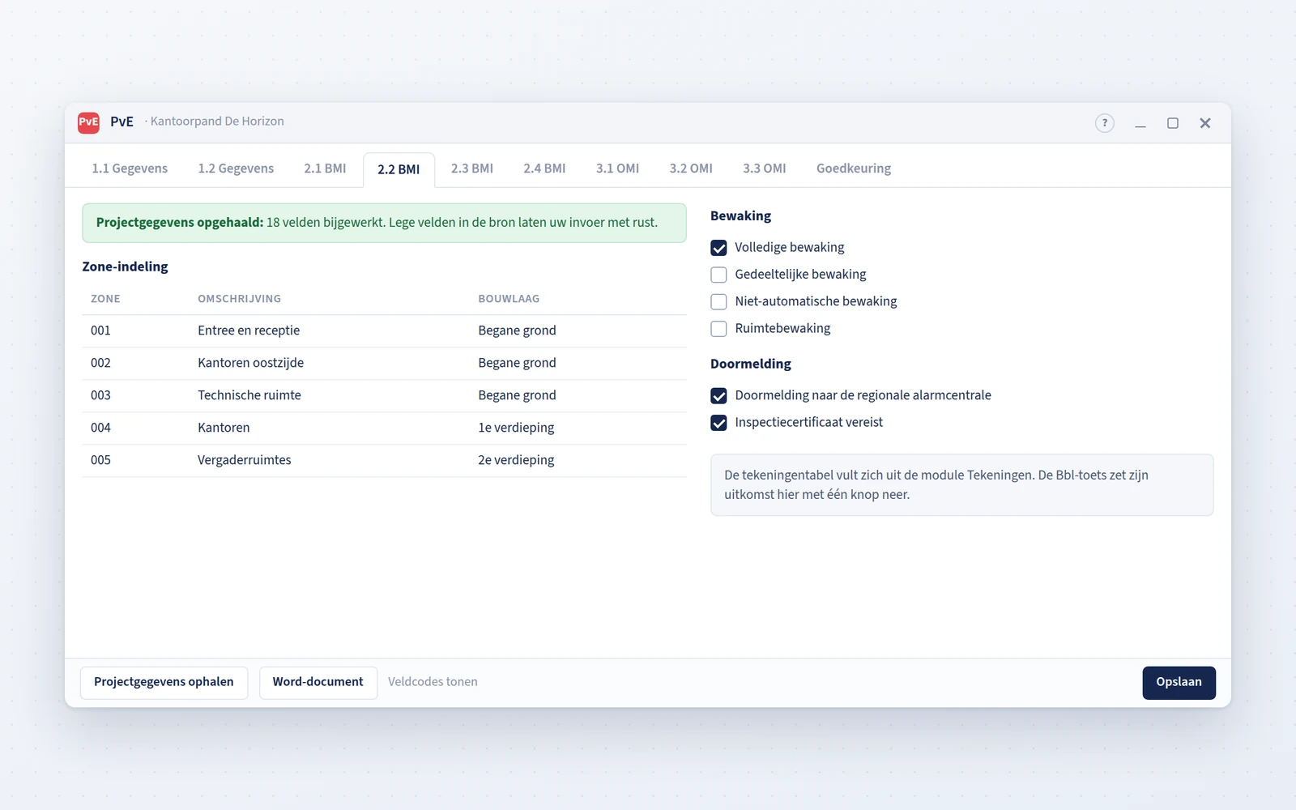The height and width of the screenshot is (810, 1296).
Task: Go to the 3.2 OMI tab
Action: click(691, 168)
